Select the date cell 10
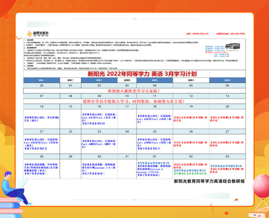269x218 pixels. pos(127,96)
